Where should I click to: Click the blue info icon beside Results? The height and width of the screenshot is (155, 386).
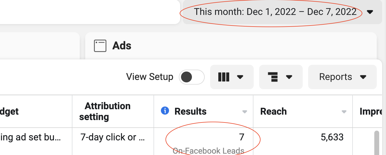click(x=165, y=111)
